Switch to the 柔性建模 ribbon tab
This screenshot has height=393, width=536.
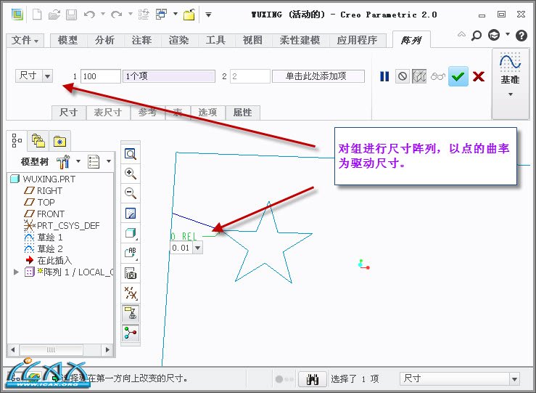coord(300,41)
